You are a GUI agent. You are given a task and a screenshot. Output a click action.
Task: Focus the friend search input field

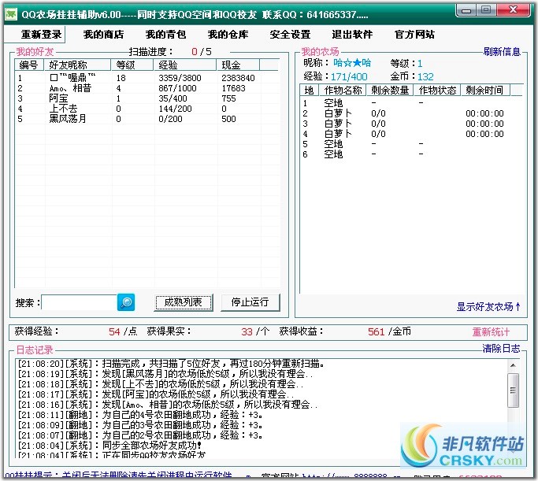[x=79, y=302]
